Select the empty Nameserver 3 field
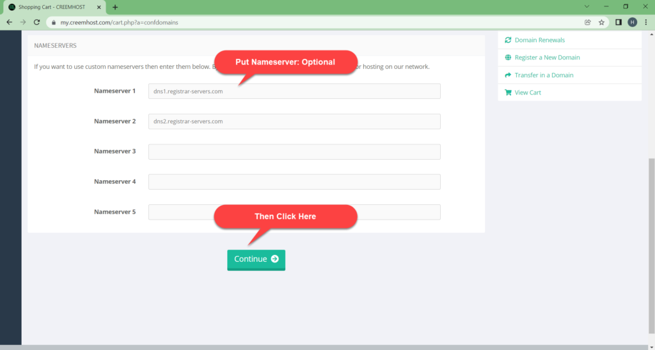Image resolution: width=655 pixels, height=350 pixels. point(294,152)
